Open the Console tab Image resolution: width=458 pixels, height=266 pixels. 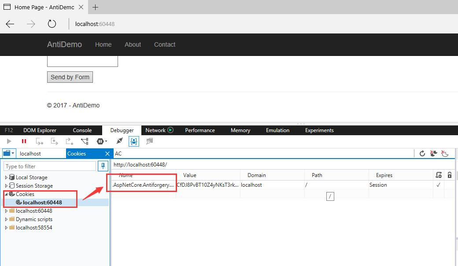point(82,130)
